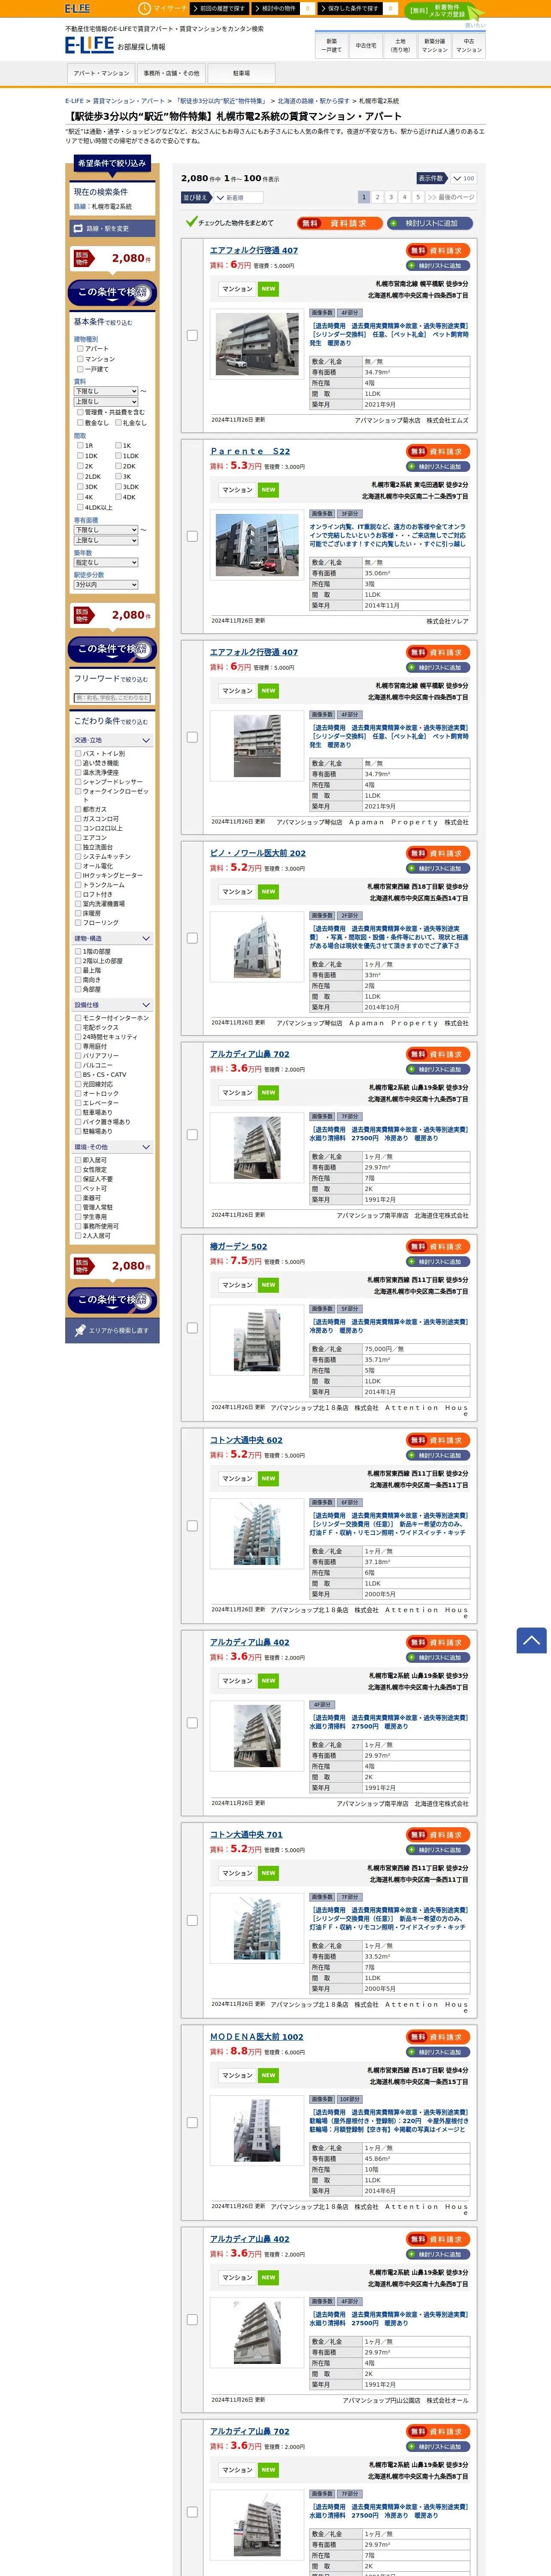Open 賃料 上限なし dropdown
The width and height of the screenshot is (551, 2576).
point(106,401)
